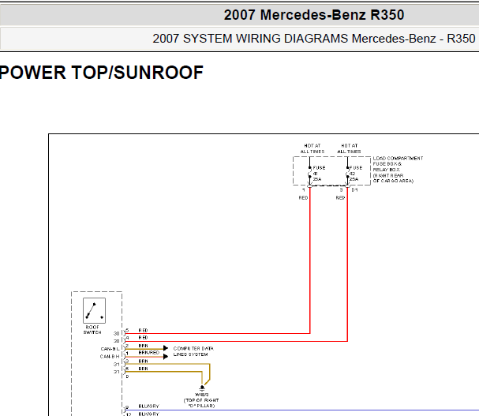Click the roof switch symbol box
The width and height of the screenshot is (479, 416).
tap(94, 310)
